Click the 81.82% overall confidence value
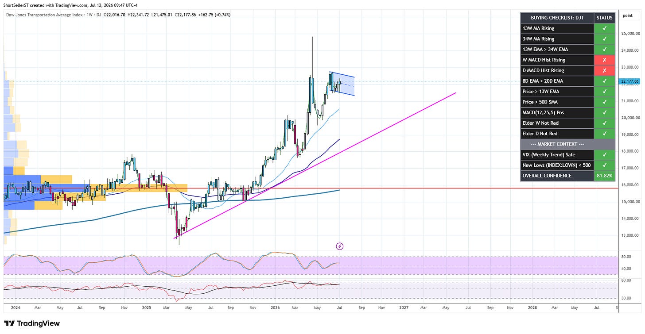Screen dimensions: 645x334 (604, 176)
